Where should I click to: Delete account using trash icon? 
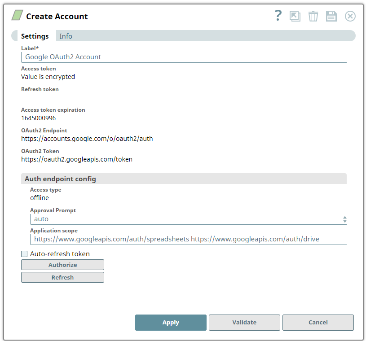(313, 16)
